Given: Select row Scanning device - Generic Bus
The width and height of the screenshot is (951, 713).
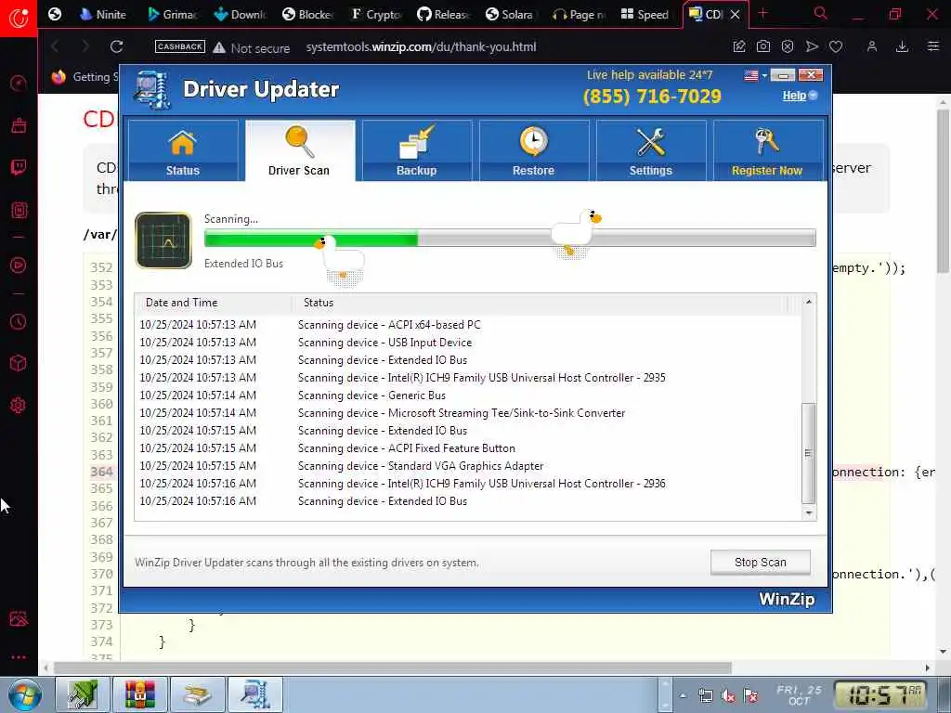Looking at the screenshot, I should [x=467, y=395].
